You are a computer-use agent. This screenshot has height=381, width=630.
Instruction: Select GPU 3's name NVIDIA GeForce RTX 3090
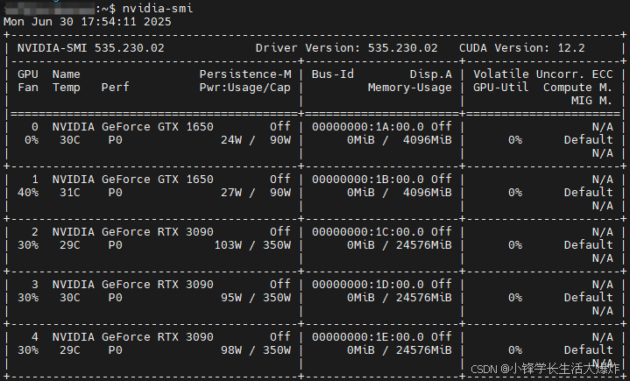coord(133,285)
